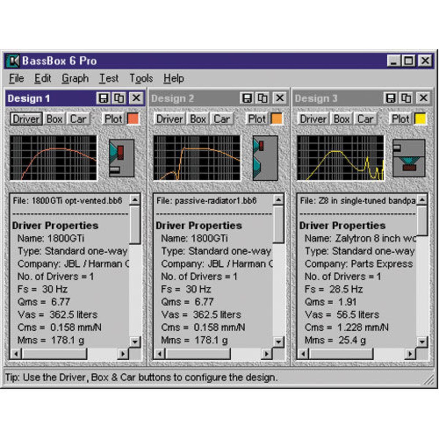The image size is (439, 439).
Task: Open the Tools menu
Action: tap(141, 78)
